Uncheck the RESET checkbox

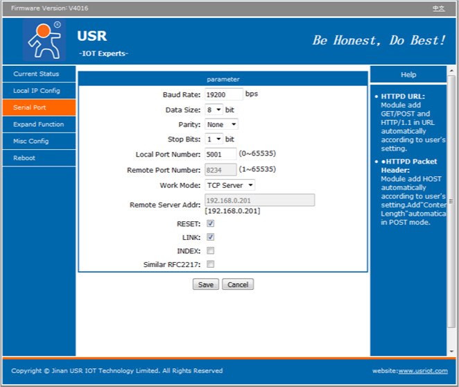pos(210,224)
